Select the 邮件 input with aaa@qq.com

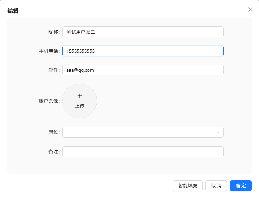(143, 70)
